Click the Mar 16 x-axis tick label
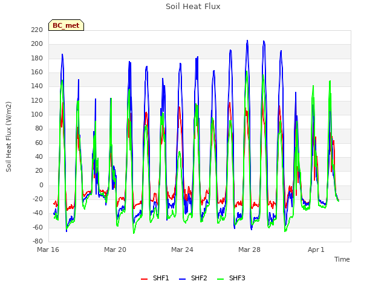This screenshot has width=387, height=290. pyautogui.click(x=48, y=250)
